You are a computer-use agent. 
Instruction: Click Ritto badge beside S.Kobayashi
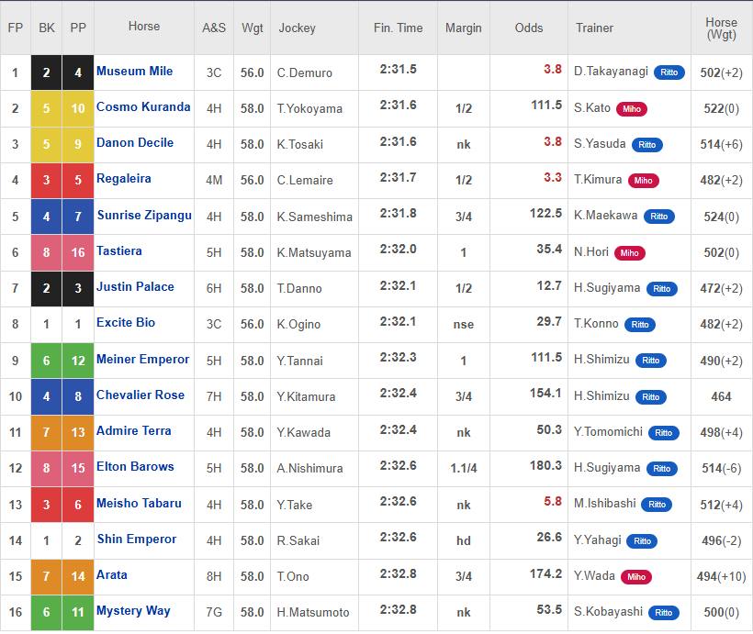tap(663, 613)
